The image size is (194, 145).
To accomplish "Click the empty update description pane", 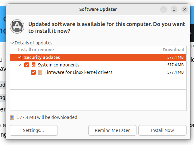I will 98,100.
